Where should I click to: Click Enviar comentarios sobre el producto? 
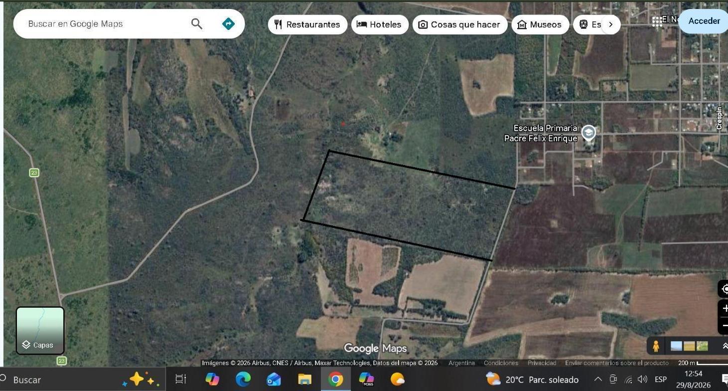pyautogui.click(x=617, y=363)
